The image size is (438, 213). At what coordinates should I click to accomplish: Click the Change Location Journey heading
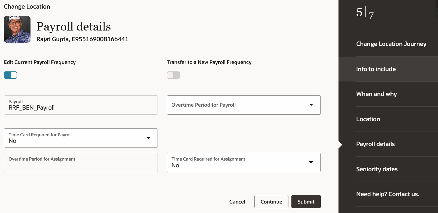(x=391, y=44)
